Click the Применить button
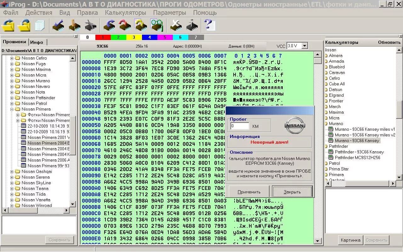 click(249, 192)
